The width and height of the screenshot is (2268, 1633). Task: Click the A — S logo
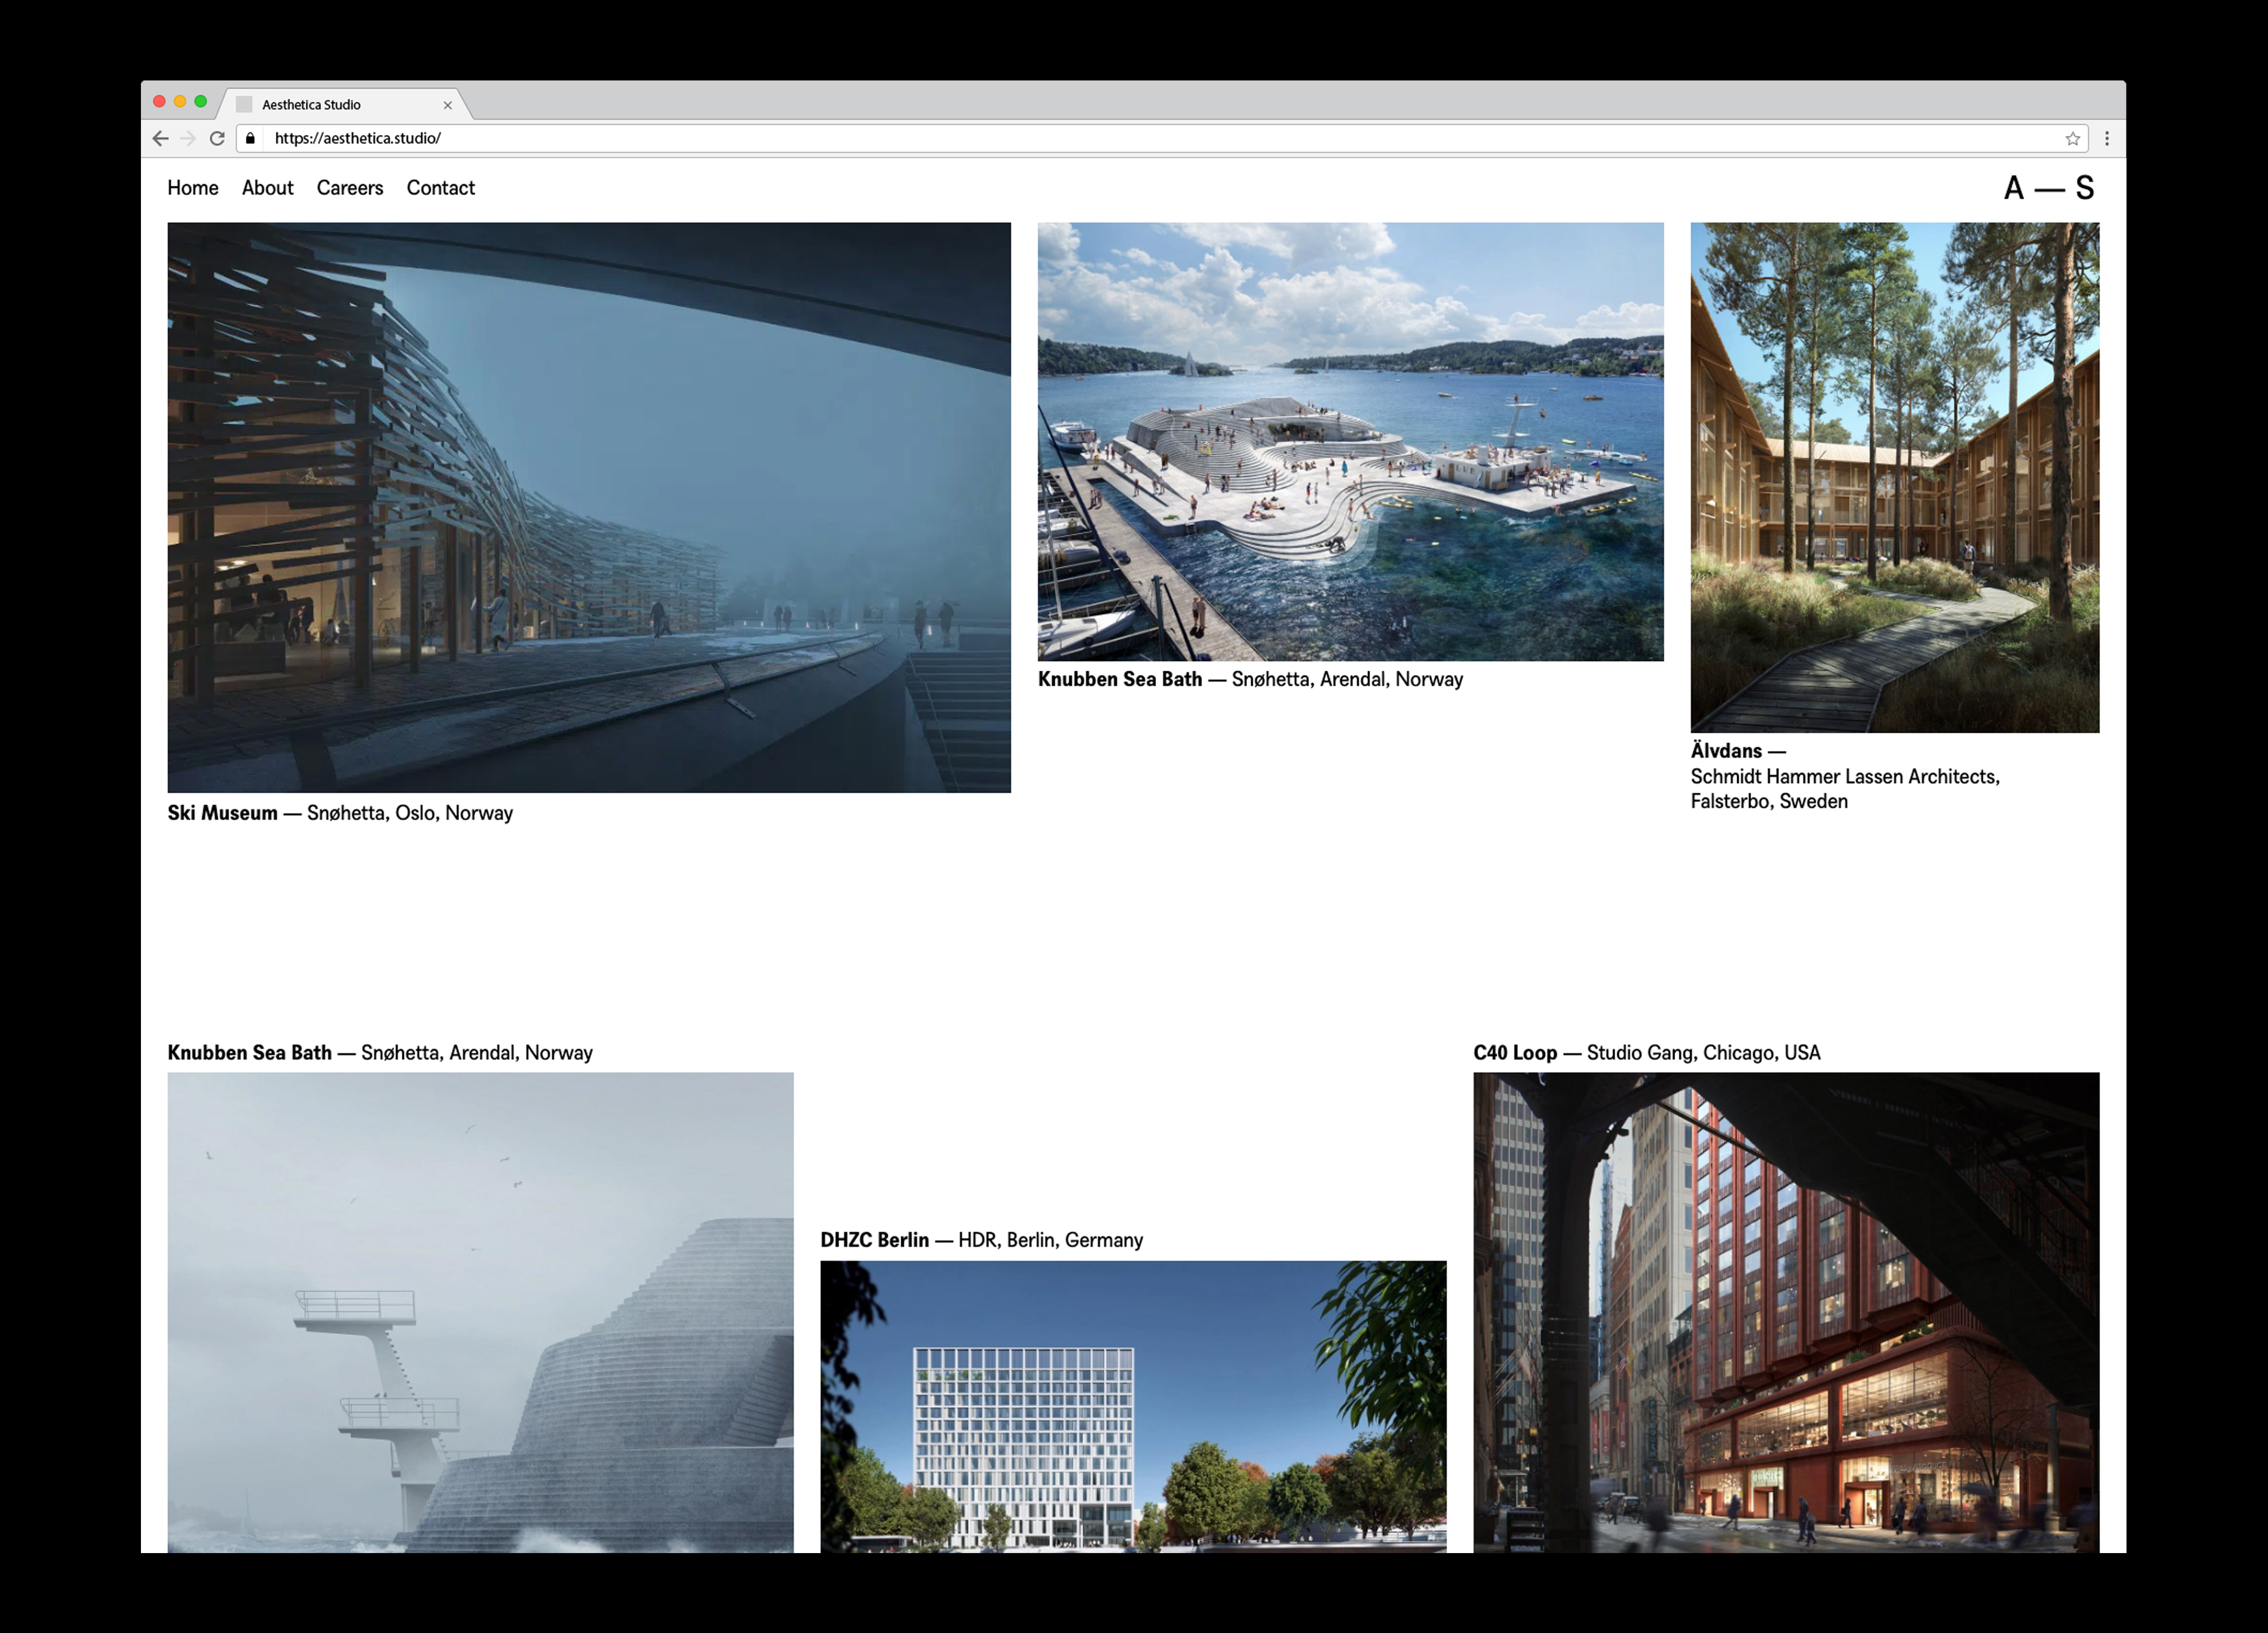pyautogui.click(x=2048, y=188)
